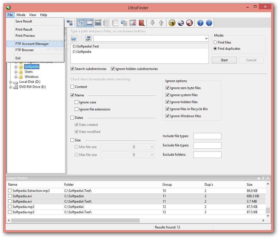
Task: Click the collapse all groups list icon
Action: pyautogui.click(x=115, y=23)
